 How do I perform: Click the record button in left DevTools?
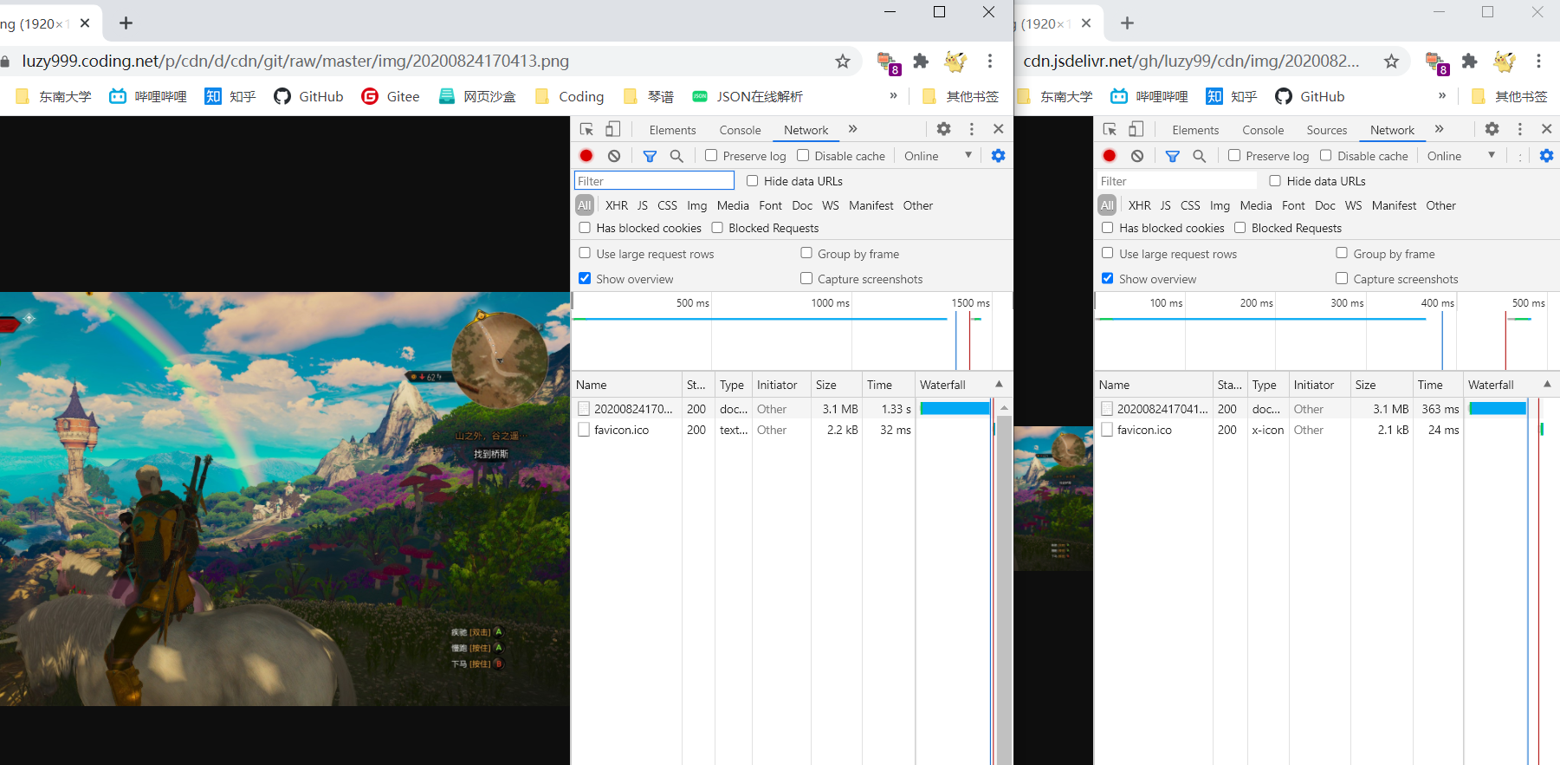click(586, 156)
